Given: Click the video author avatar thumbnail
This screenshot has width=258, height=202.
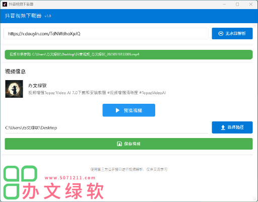Looking at the screenshot, I should click(14, 89).
